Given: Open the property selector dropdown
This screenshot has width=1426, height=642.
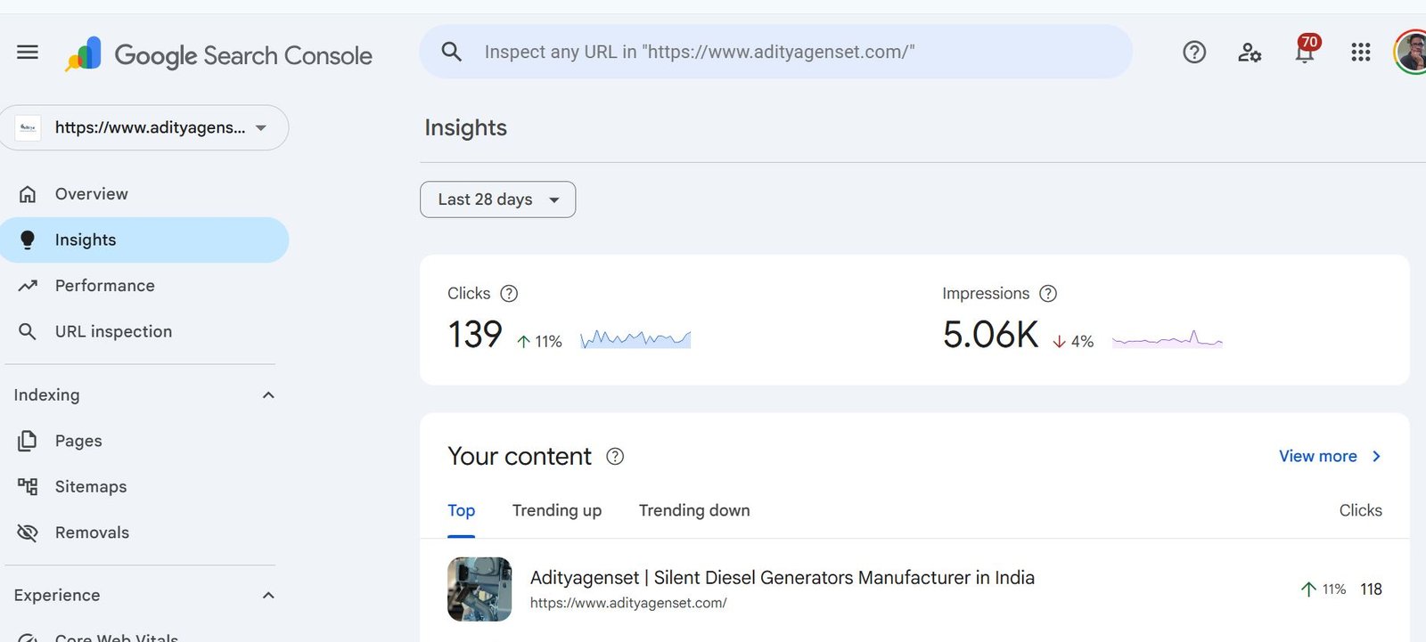Looking at the screenshot, I should coord(144,127).
